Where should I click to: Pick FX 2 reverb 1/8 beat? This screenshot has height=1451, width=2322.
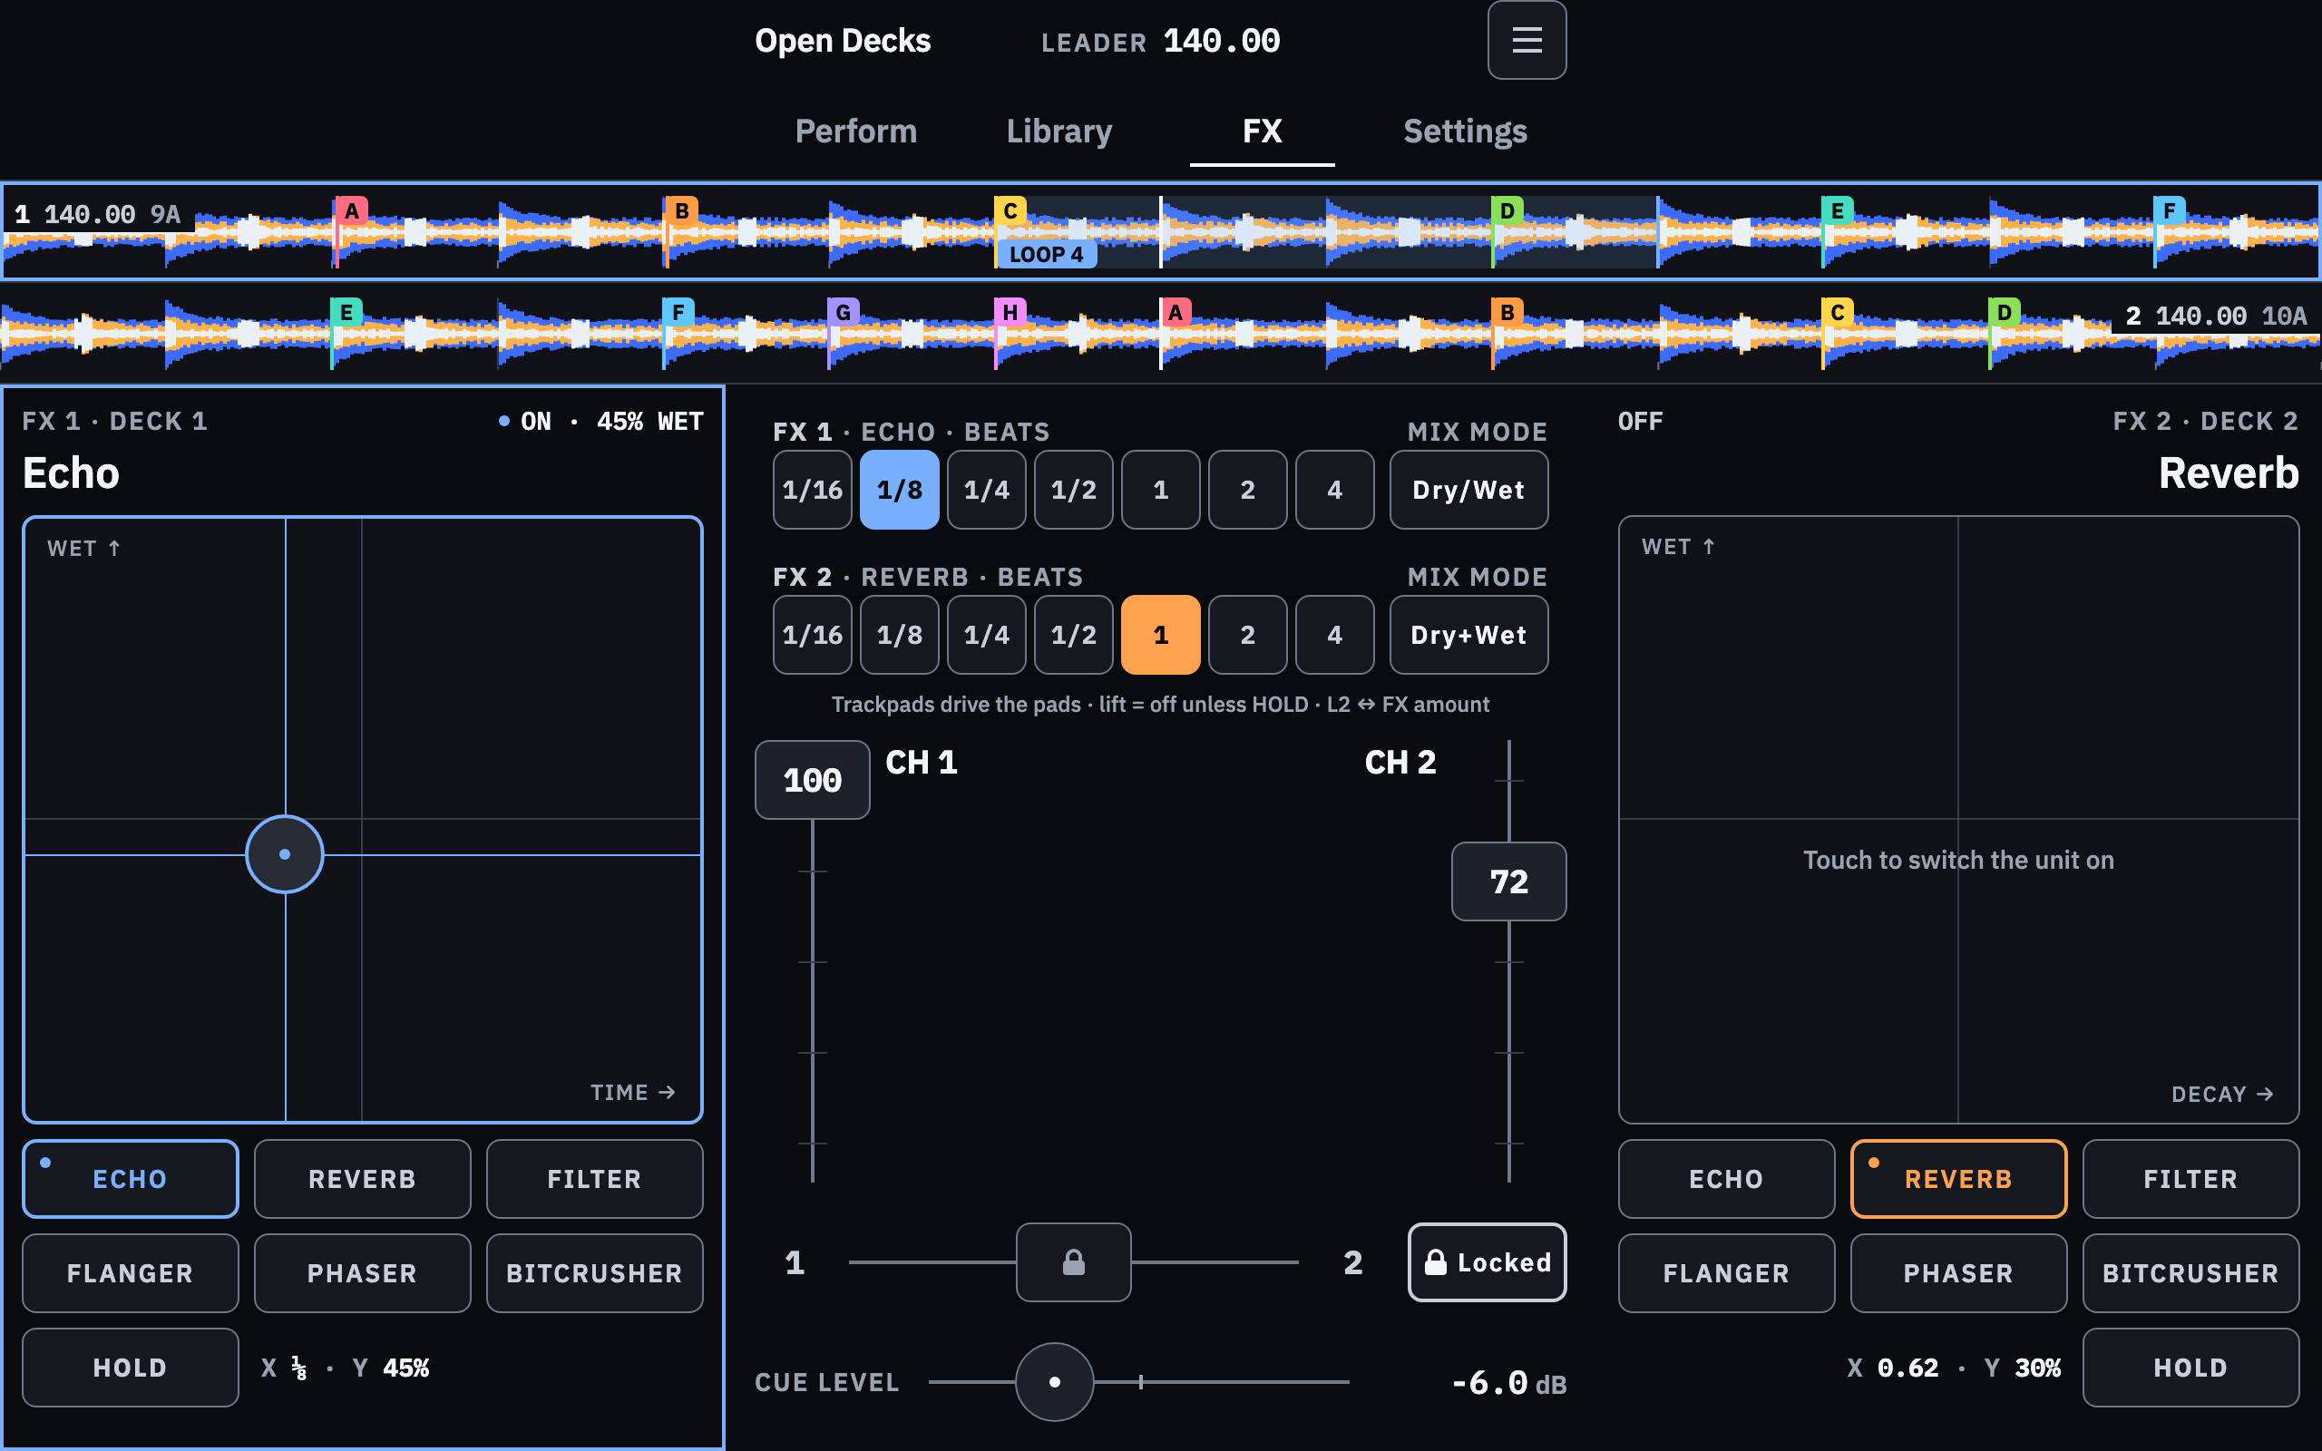[900, 634]
